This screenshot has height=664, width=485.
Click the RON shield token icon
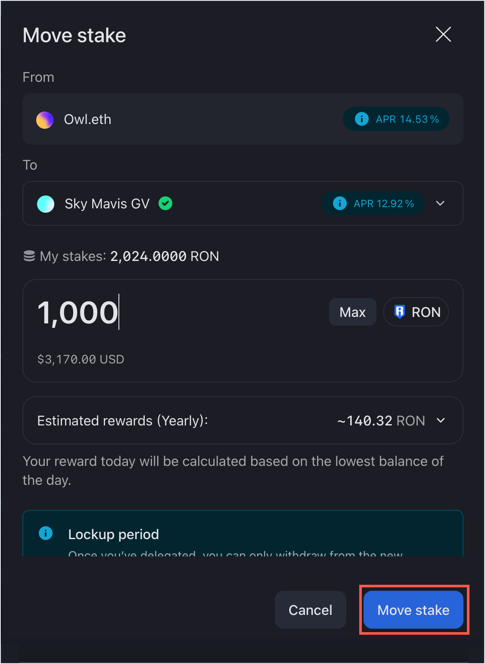(400, 312)
